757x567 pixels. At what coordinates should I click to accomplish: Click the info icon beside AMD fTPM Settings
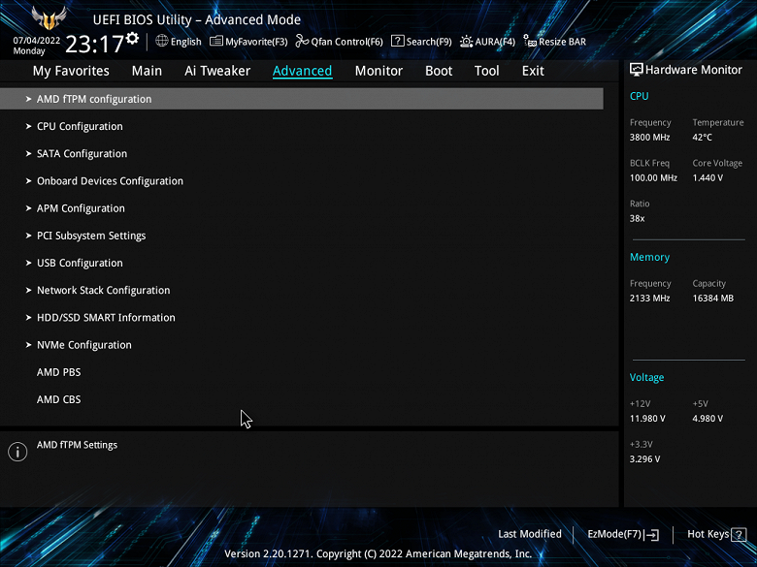pyautogui.click(x=17, y=452)
